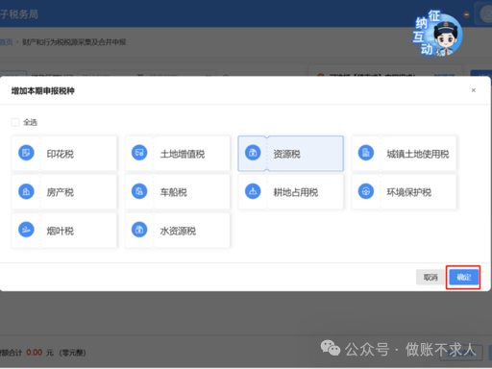Click the 耕地占用税 icon
This screenshot has width=492, height=369.
(x=253, y=191)
